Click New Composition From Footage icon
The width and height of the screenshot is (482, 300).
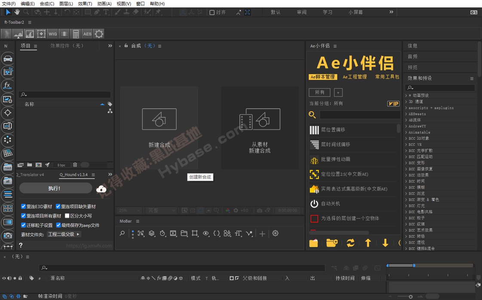point(260,119)
